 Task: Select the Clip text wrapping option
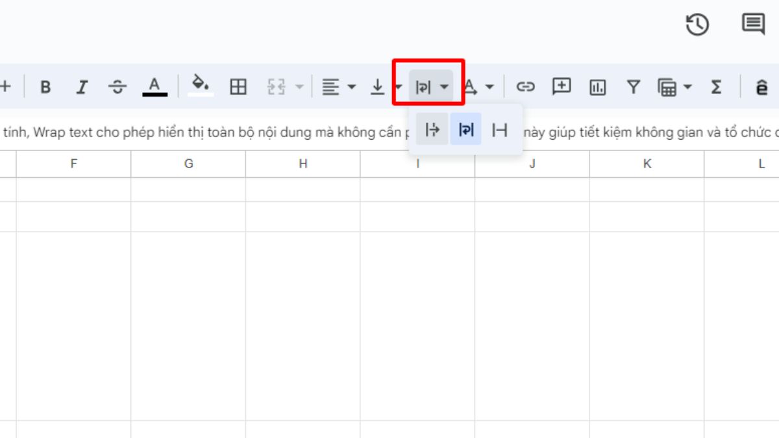coord(499,129)
